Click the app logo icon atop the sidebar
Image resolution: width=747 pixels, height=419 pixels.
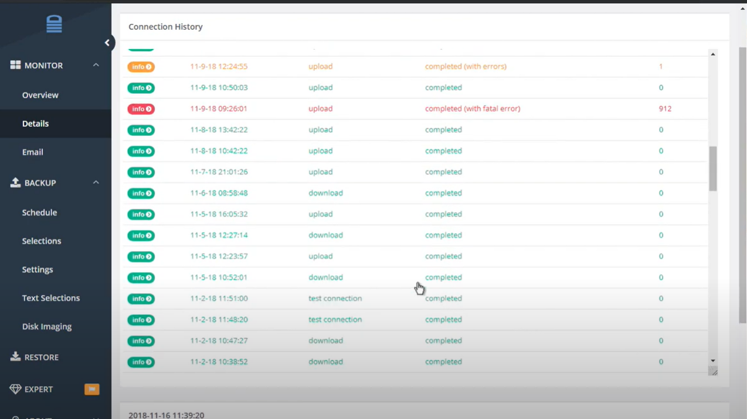54,23
